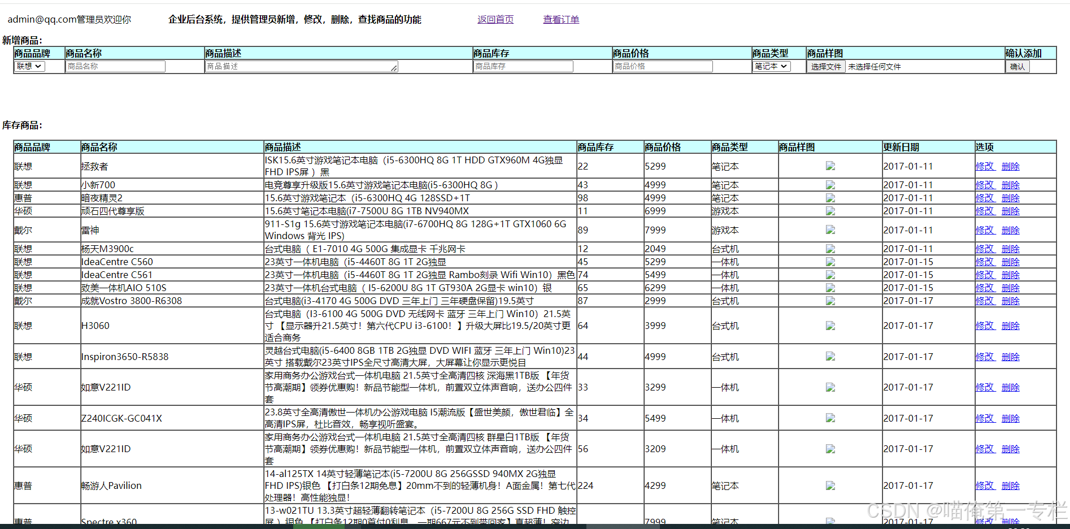The height and width of the screenshot is (529, 1070).
Task: Click 修改 for the 小新700 row
Action: click(985, 185)
